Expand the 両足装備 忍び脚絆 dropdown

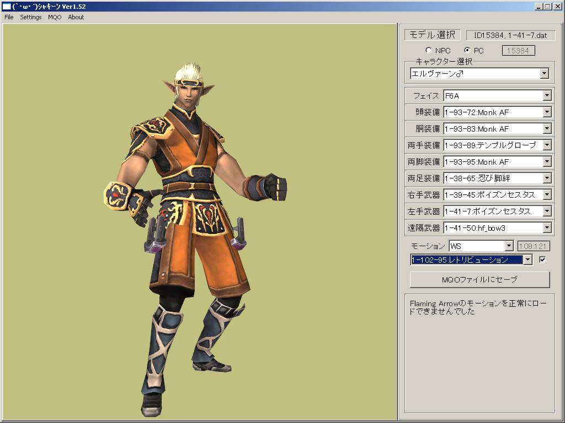coord(497,178)
